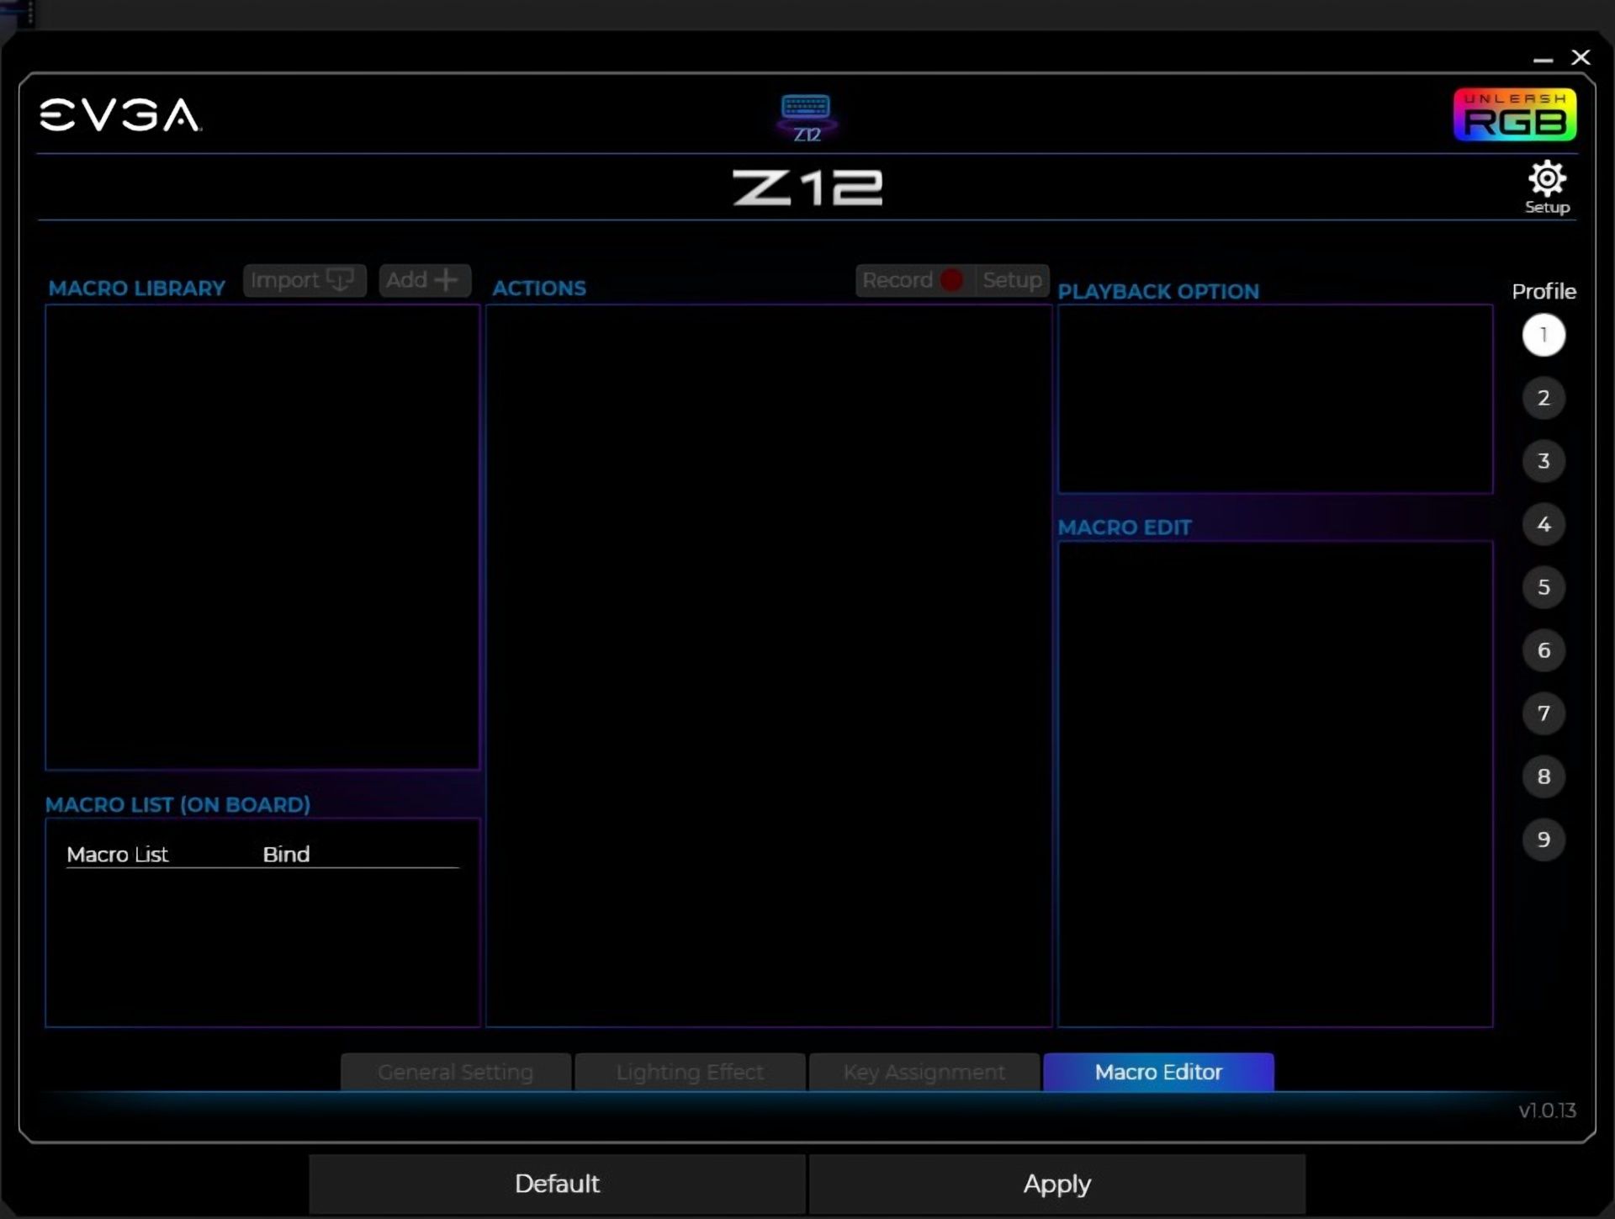The width and height of the screenshot is (1615, 1219).
Task: Click the EVGA logo
Action: click(x=120, y=115)
